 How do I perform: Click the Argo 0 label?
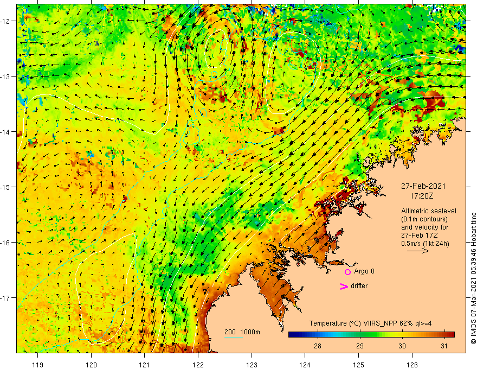(x=364, y=271)
